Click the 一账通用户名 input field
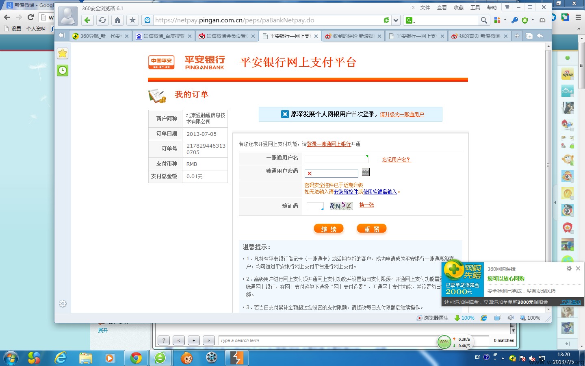Screen dimensions: 585x366 pyautogui.click(x=336, y=159)
